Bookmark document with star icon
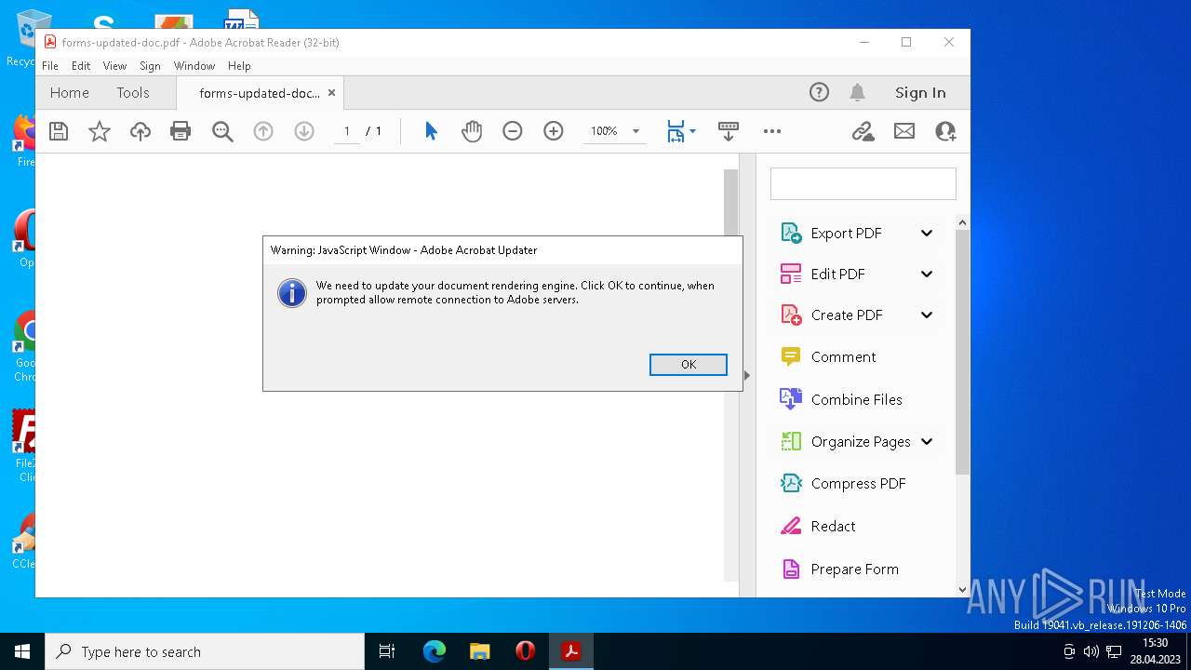Screen dimensions: 1191x670 pos(100,131)
